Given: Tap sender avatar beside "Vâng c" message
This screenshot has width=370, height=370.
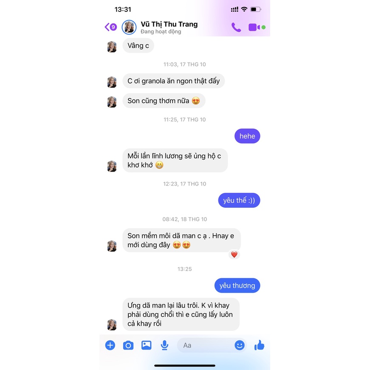Looking at the screenshot, I should pyautogui.click(x=112, y=47).
